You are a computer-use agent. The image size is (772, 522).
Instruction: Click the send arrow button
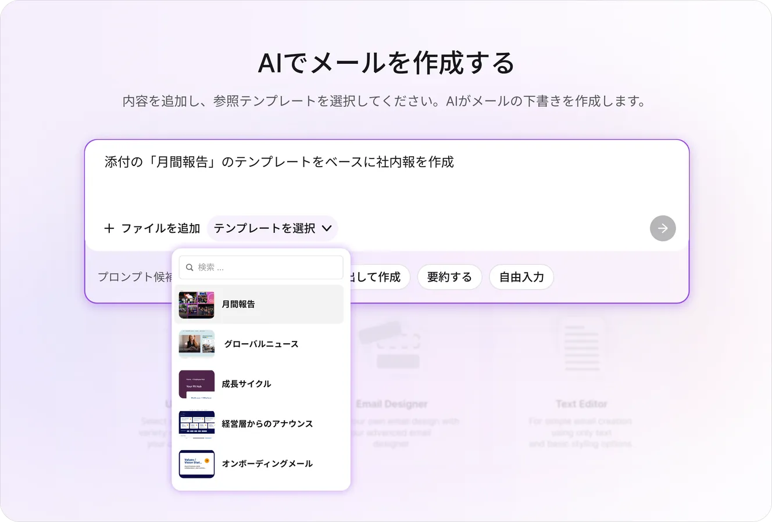(663, 228)
